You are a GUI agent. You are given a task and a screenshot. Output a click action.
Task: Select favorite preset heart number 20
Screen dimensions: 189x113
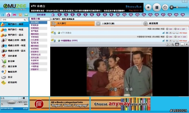(x=183, y=15)
